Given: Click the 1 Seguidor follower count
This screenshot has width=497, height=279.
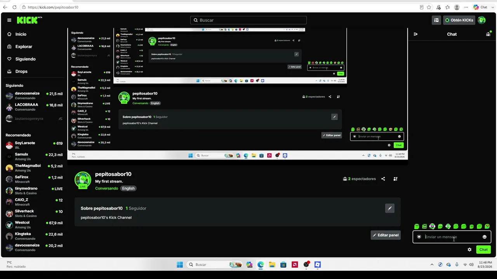Looking at the screenshot, I should click(136, 208).
